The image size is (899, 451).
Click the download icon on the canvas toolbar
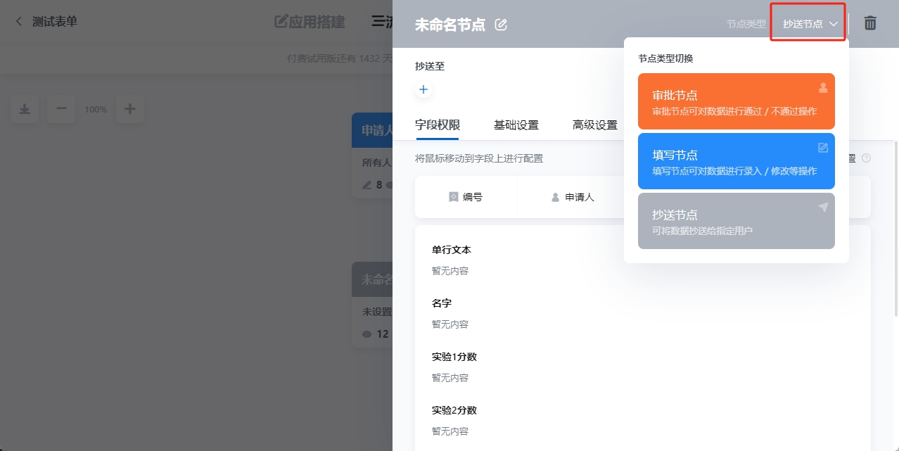tap(25, 109)
